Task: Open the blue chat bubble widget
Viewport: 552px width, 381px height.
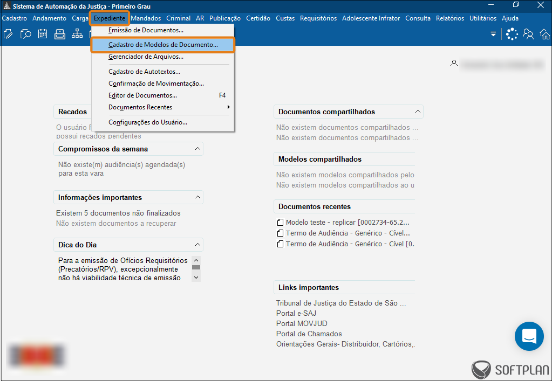Action: [529, 336]
